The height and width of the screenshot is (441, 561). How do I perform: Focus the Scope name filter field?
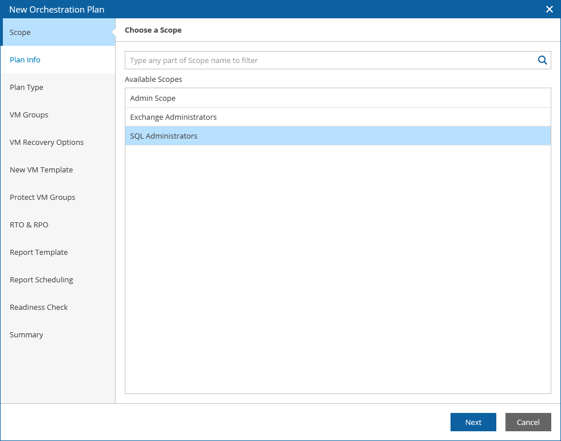click(x=329, y=60)
